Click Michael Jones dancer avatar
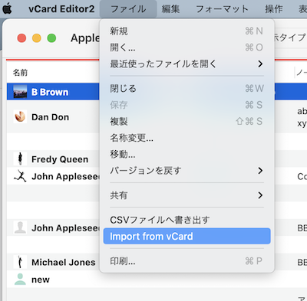This screenshot has width=307, height=301. [x=20, y=262]
